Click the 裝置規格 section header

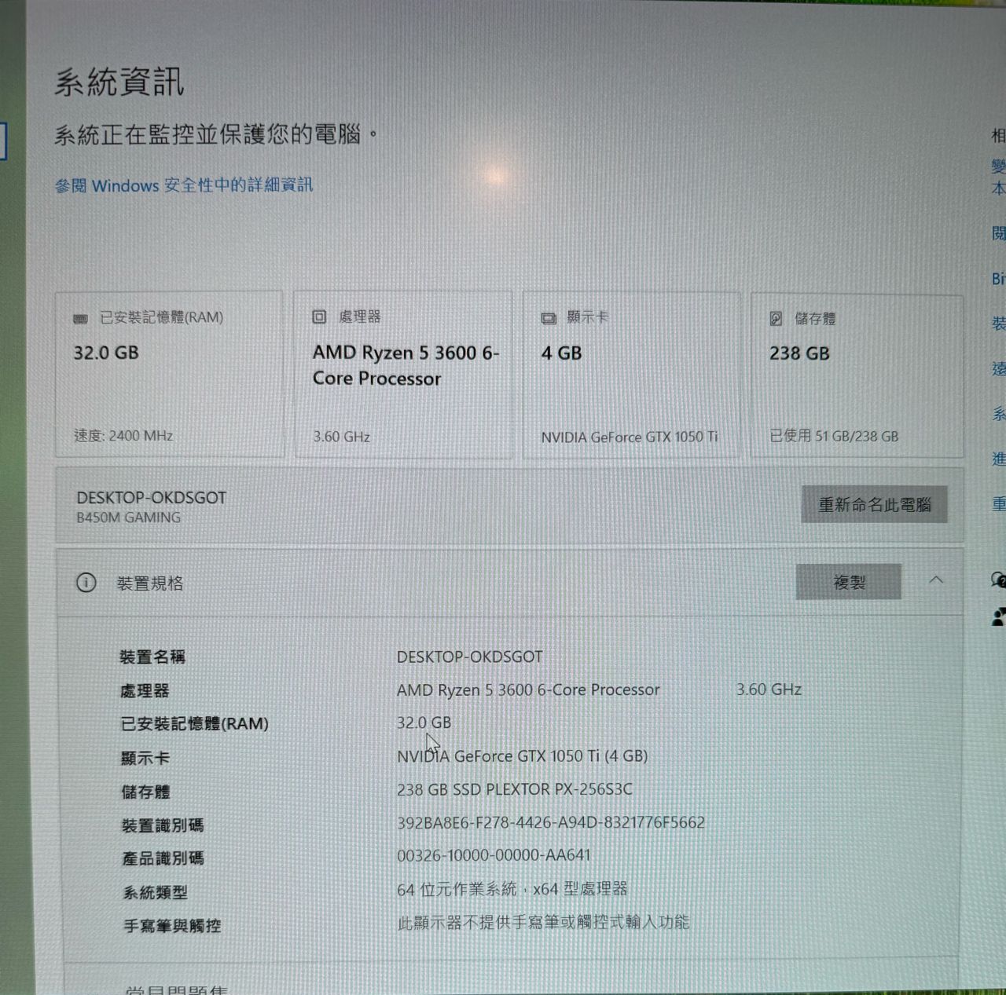tap(150, 583)
